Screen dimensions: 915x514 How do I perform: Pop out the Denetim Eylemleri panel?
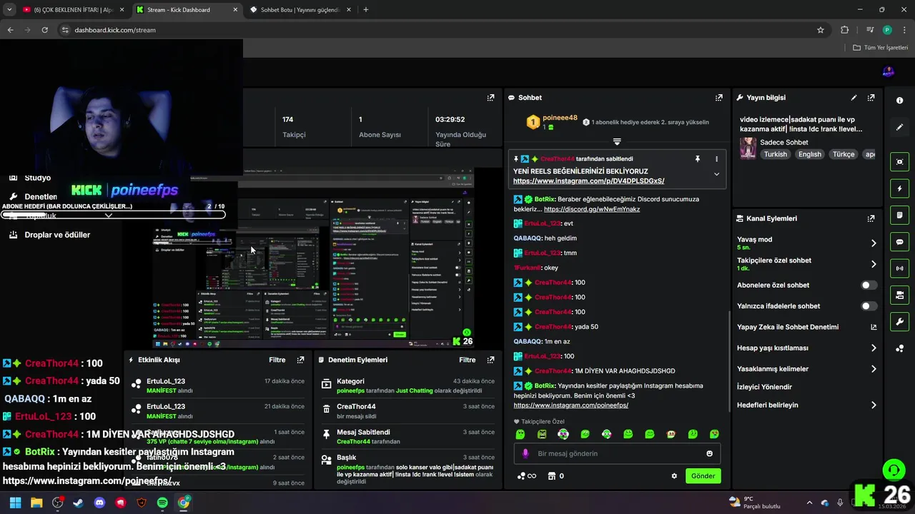[x=490, y=360]
